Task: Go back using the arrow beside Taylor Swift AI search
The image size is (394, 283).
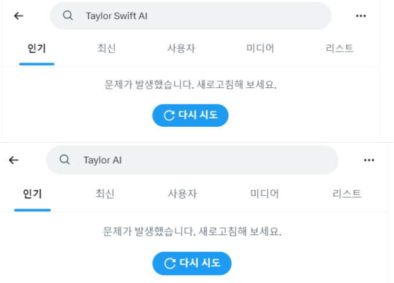Action: tap(19, 16)
